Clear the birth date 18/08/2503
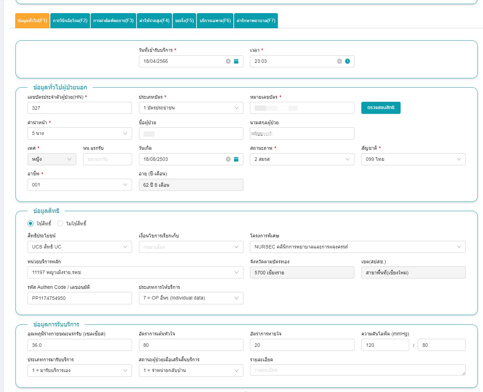 pos(228,159)
